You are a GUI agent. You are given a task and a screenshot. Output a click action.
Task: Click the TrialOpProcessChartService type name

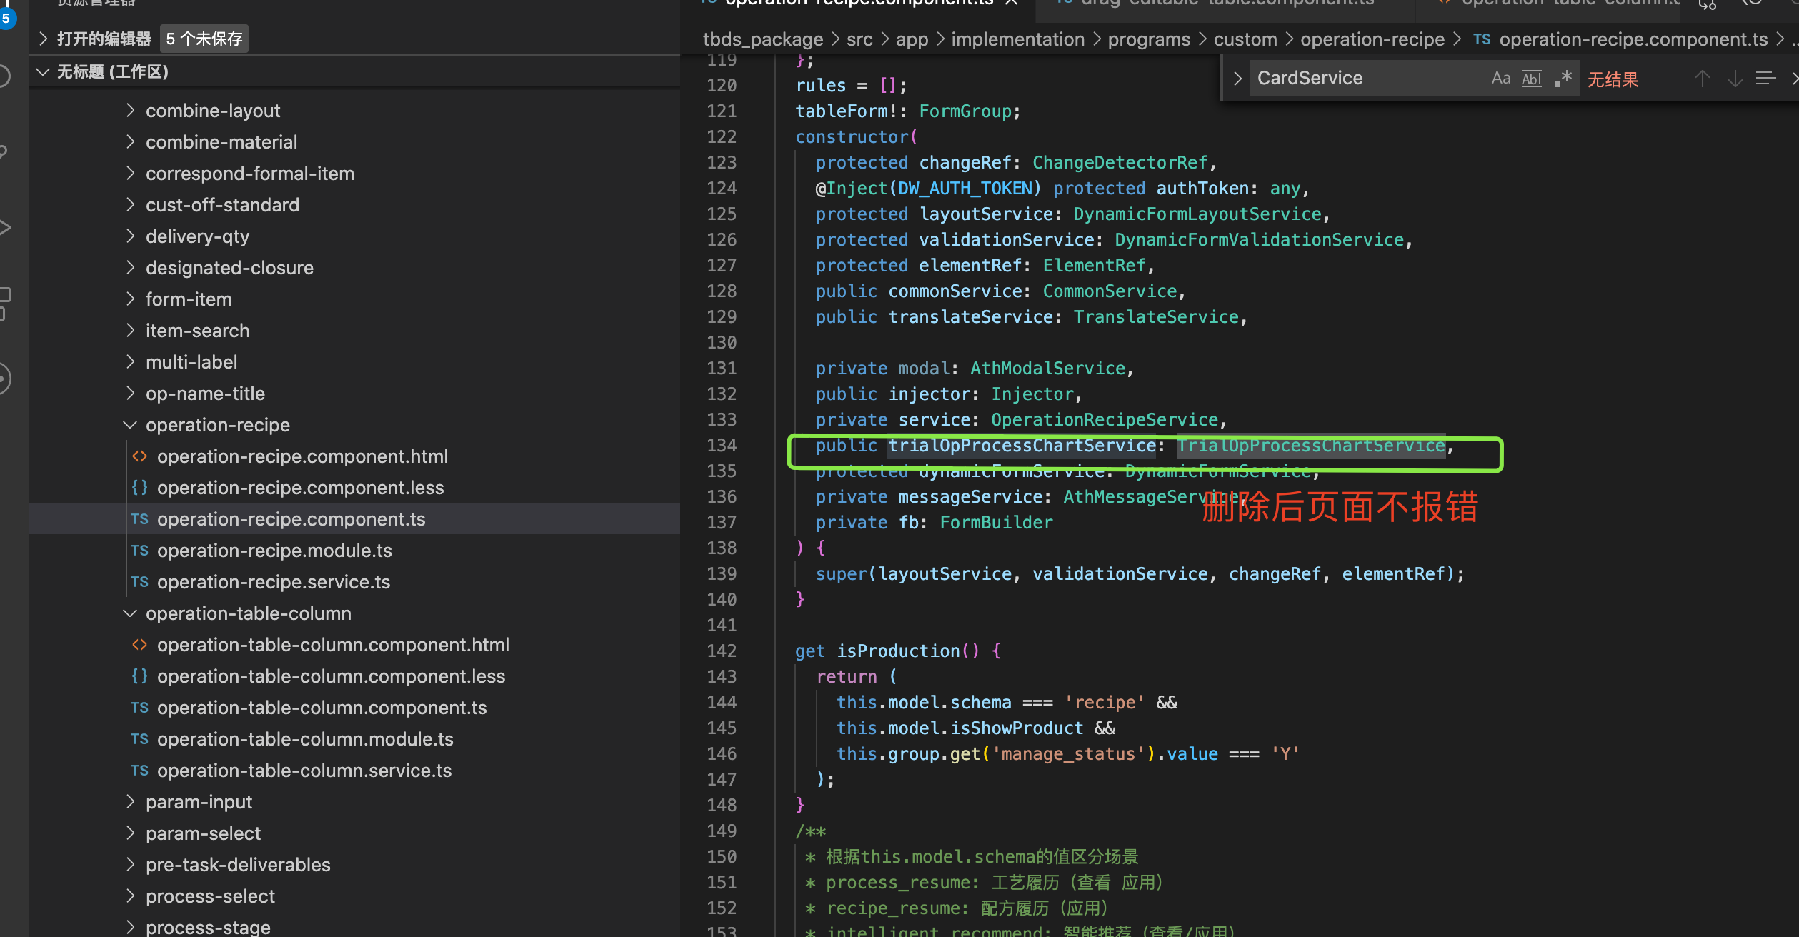point(1311,445)
